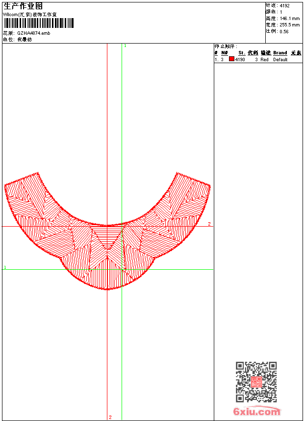Click the height value 146.1 mm
Viewport: 304px width, 421px height.
(289, 18)
